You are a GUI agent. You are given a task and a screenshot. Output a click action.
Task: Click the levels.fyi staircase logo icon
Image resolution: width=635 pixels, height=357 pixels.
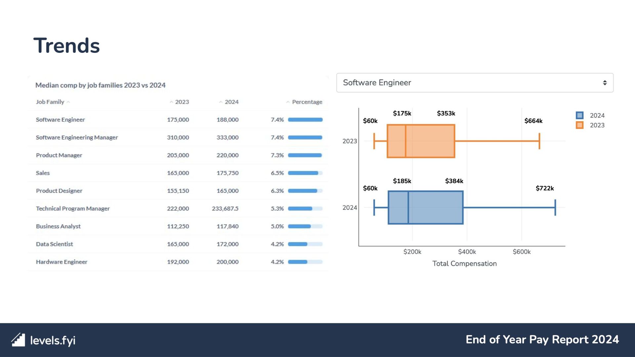(x=18, y=339)
